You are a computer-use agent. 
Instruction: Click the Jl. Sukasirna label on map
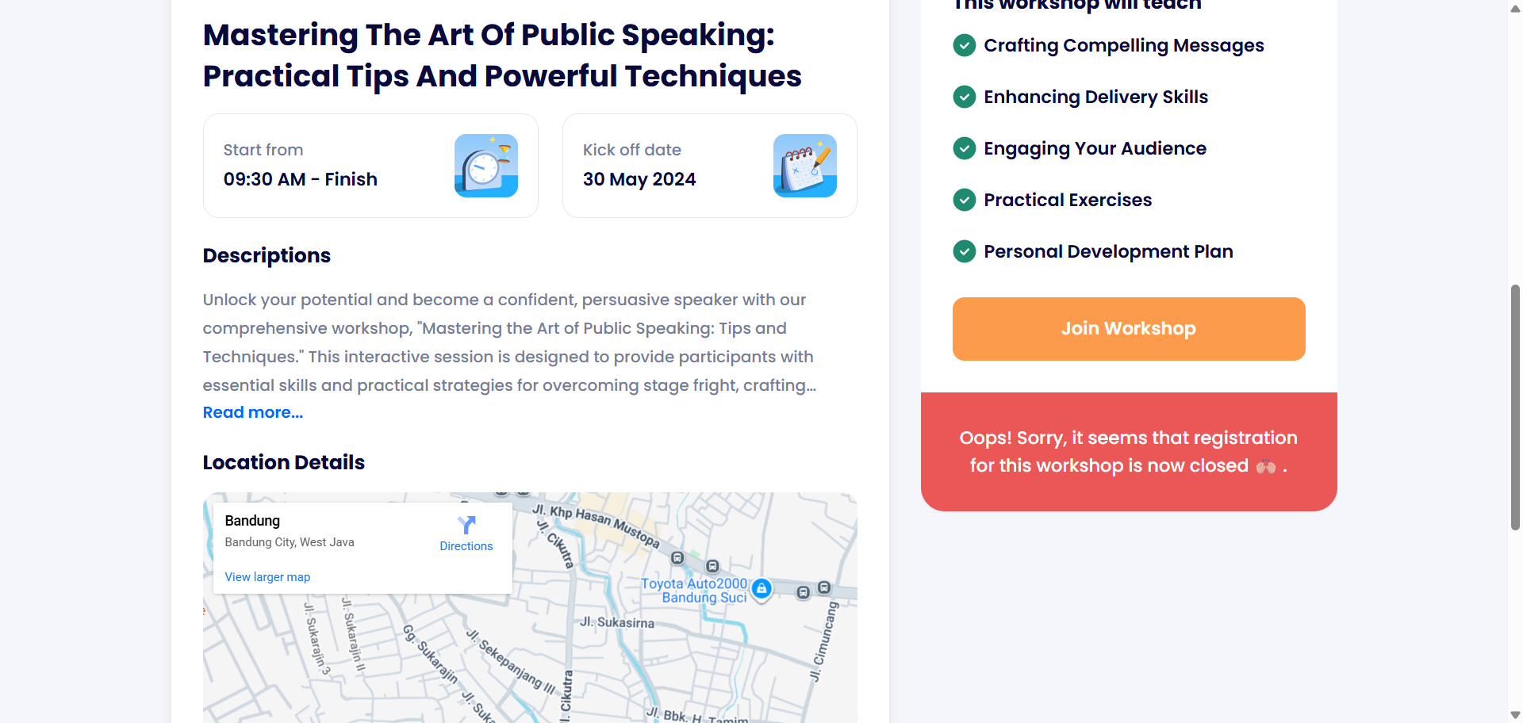click(617, 622)
